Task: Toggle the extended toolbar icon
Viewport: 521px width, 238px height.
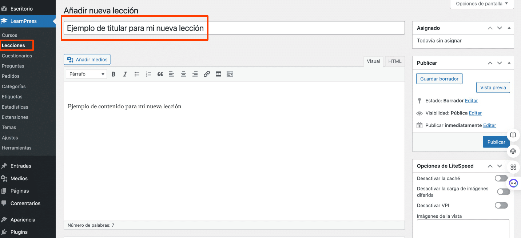Action: coord(230,74)
